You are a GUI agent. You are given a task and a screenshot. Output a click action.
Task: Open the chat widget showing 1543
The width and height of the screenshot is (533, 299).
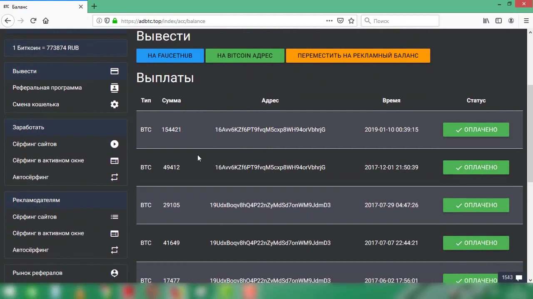coord(512,277)
